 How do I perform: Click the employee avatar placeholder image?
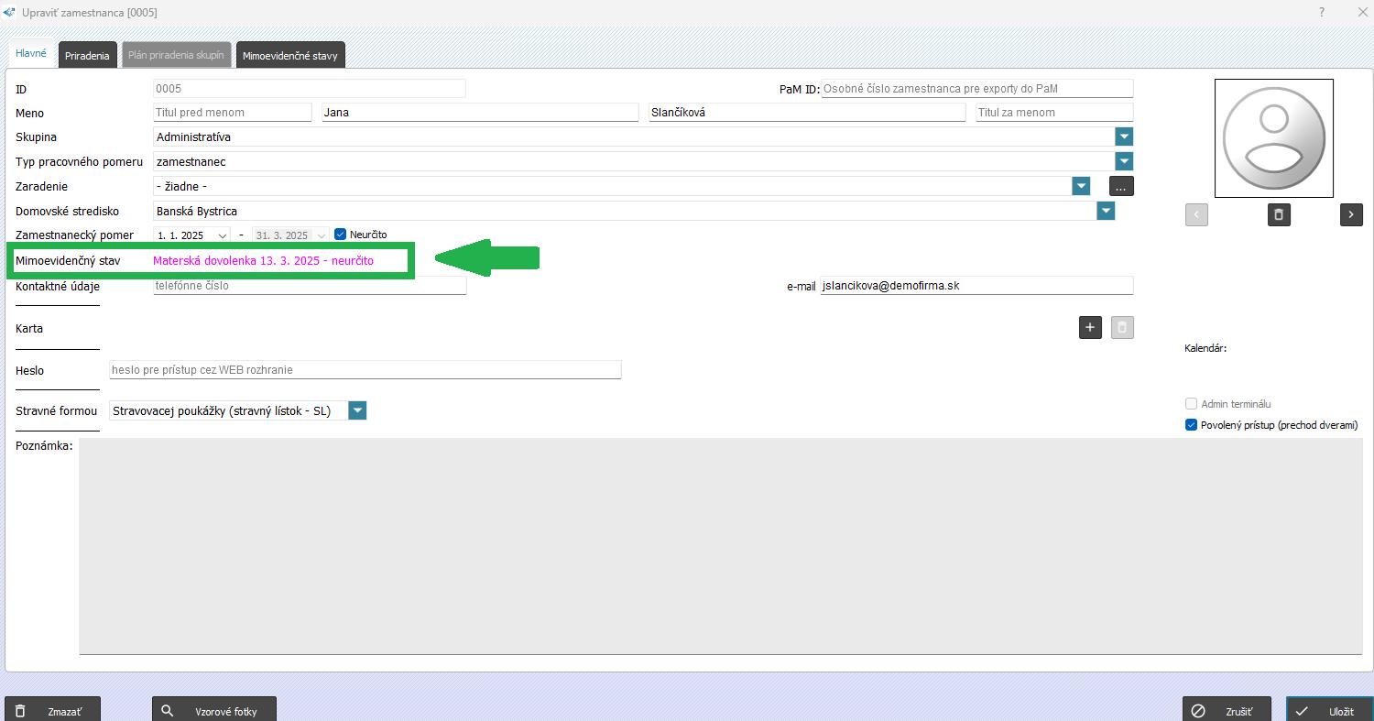point(1274,138)
